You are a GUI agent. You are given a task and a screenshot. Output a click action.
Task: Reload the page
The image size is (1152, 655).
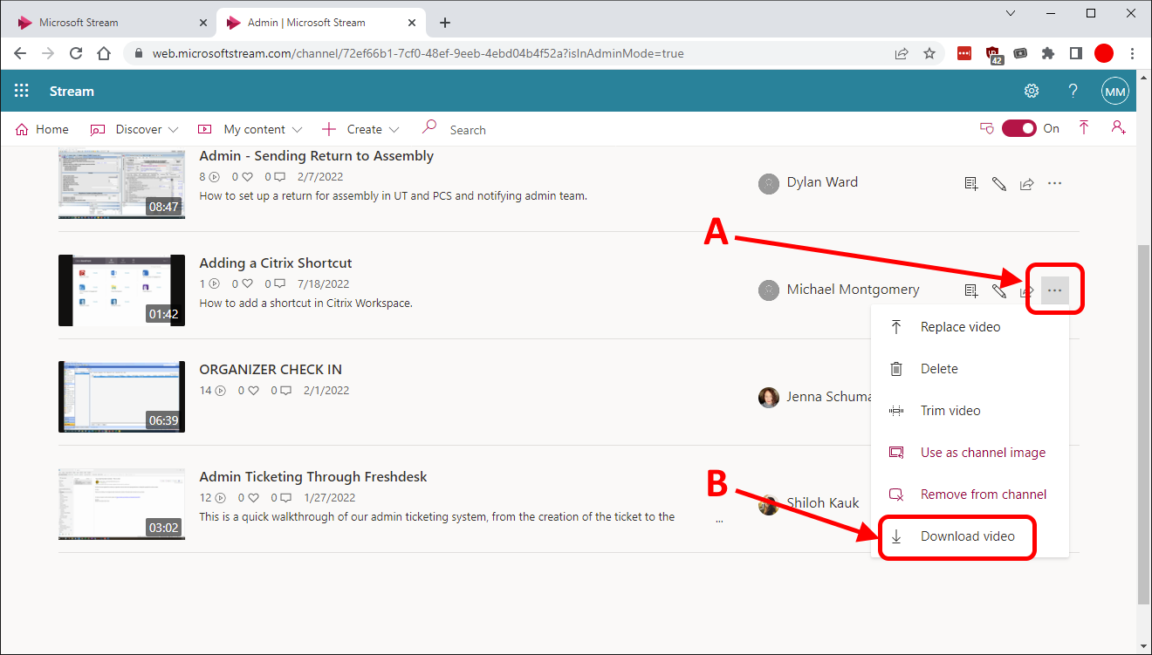click(x=76, y=53)
